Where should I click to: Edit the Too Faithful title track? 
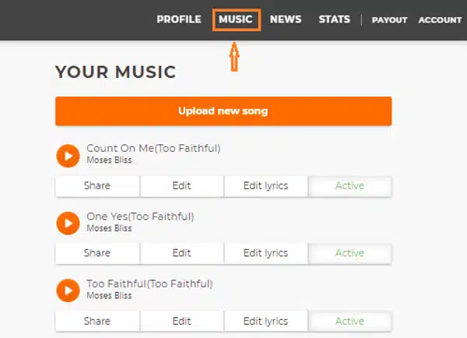182,321
